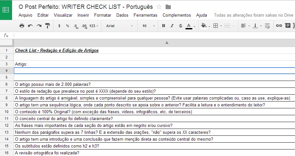Select the 'Artigo:' cell
The image size is (295, 156).
(154, 64)
